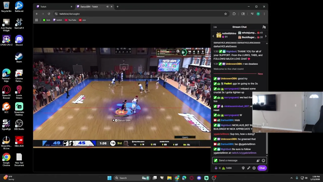Viewport: 323px width, 182px height.
Task: Open shield mode icon below chat
Action: tap(243, 168)
